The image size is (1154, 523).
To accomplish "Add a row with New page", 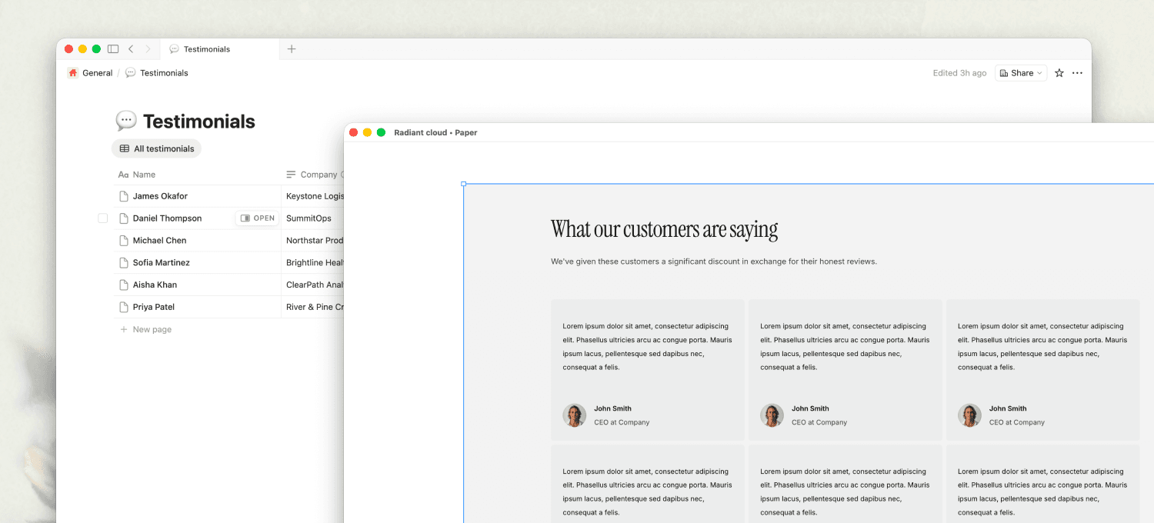I will (145, 329).
